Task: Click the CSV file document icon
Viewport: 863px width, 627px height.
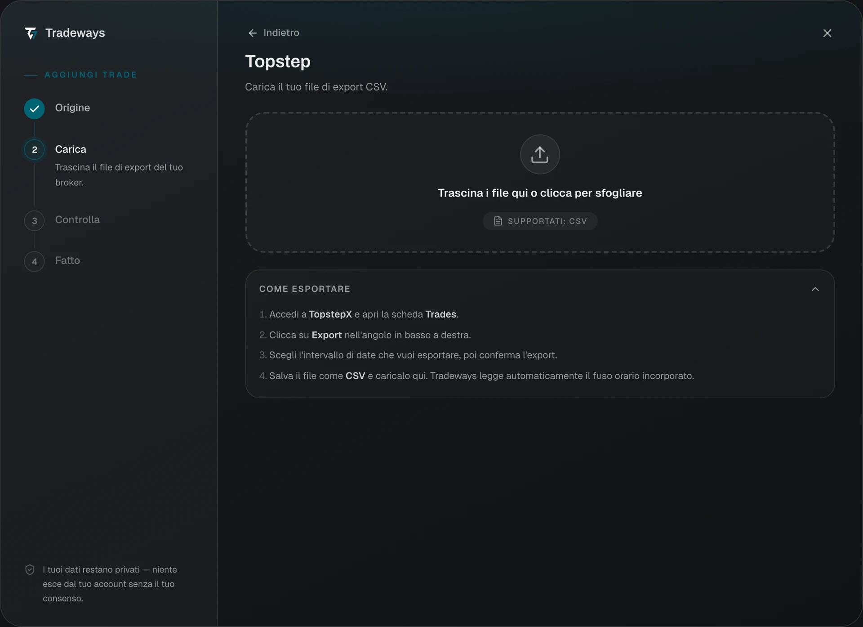Action: (498, 221)
